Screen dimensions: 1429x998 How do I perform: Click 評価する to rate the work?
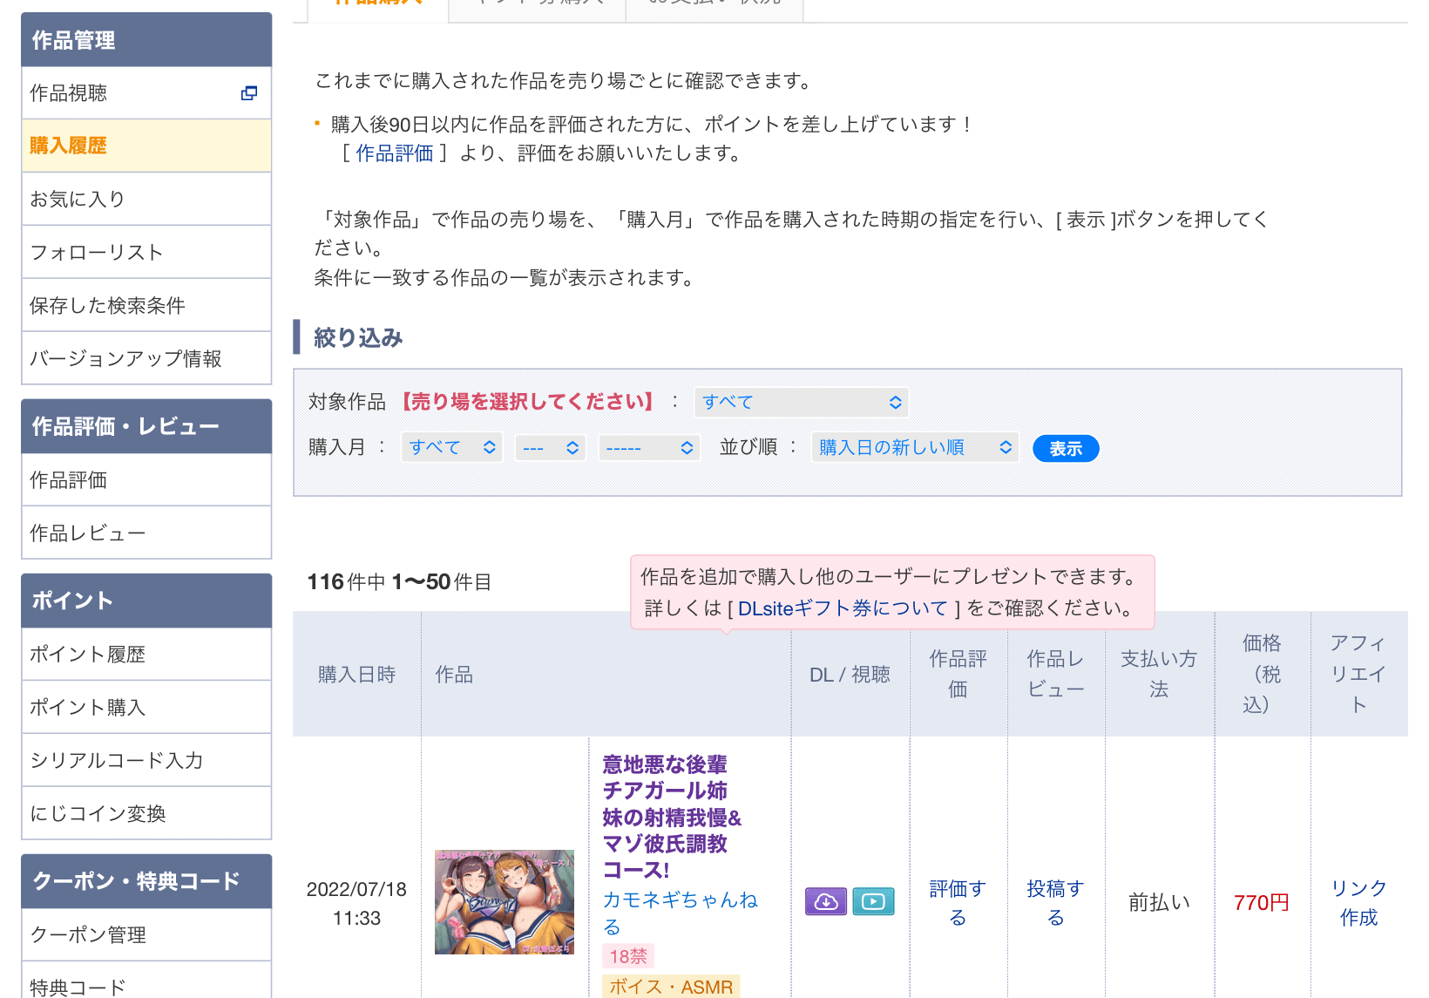click(x=957, y=902)
